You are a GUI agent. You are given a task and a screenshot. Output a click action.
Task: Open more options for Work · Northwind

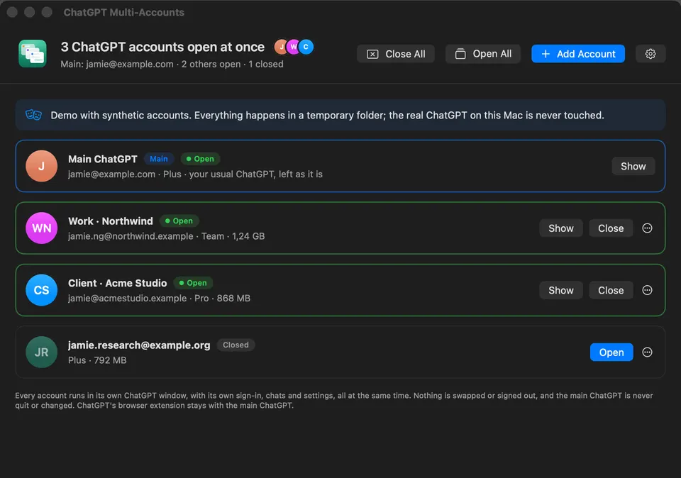point(647,228)
